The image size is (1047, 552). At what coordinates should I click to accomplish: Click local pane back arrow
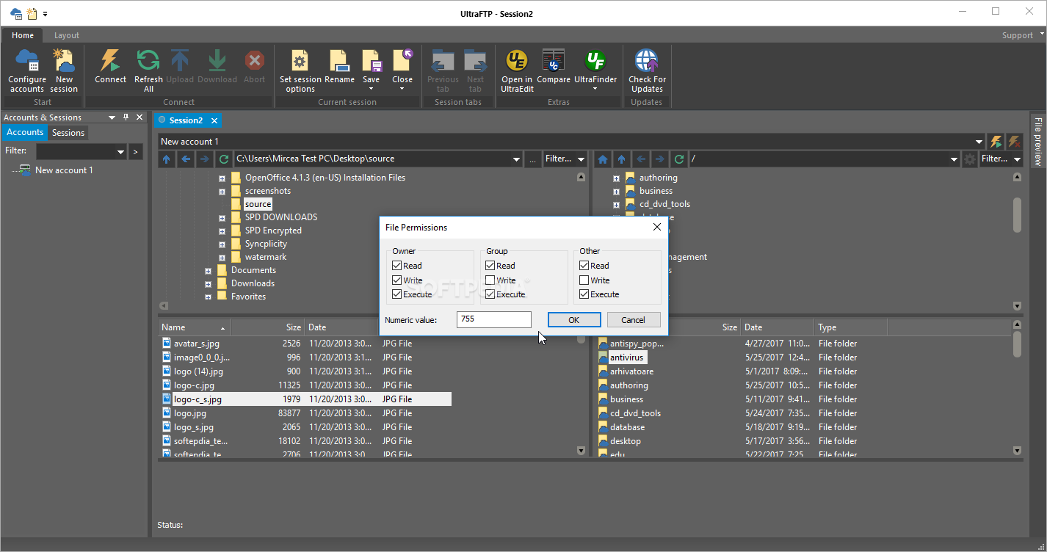pos(186,159)
